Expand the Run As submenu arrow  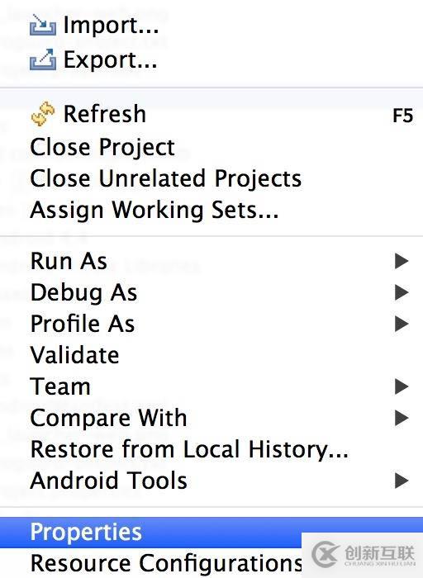coord(402,261)
